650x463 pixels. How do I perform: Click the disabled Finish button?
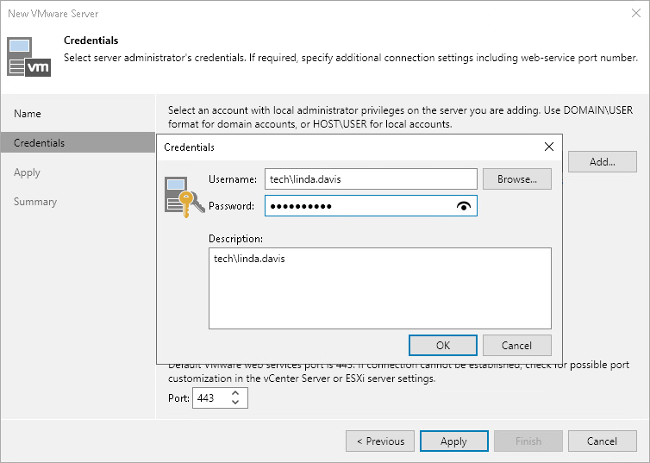coord(528,441)
